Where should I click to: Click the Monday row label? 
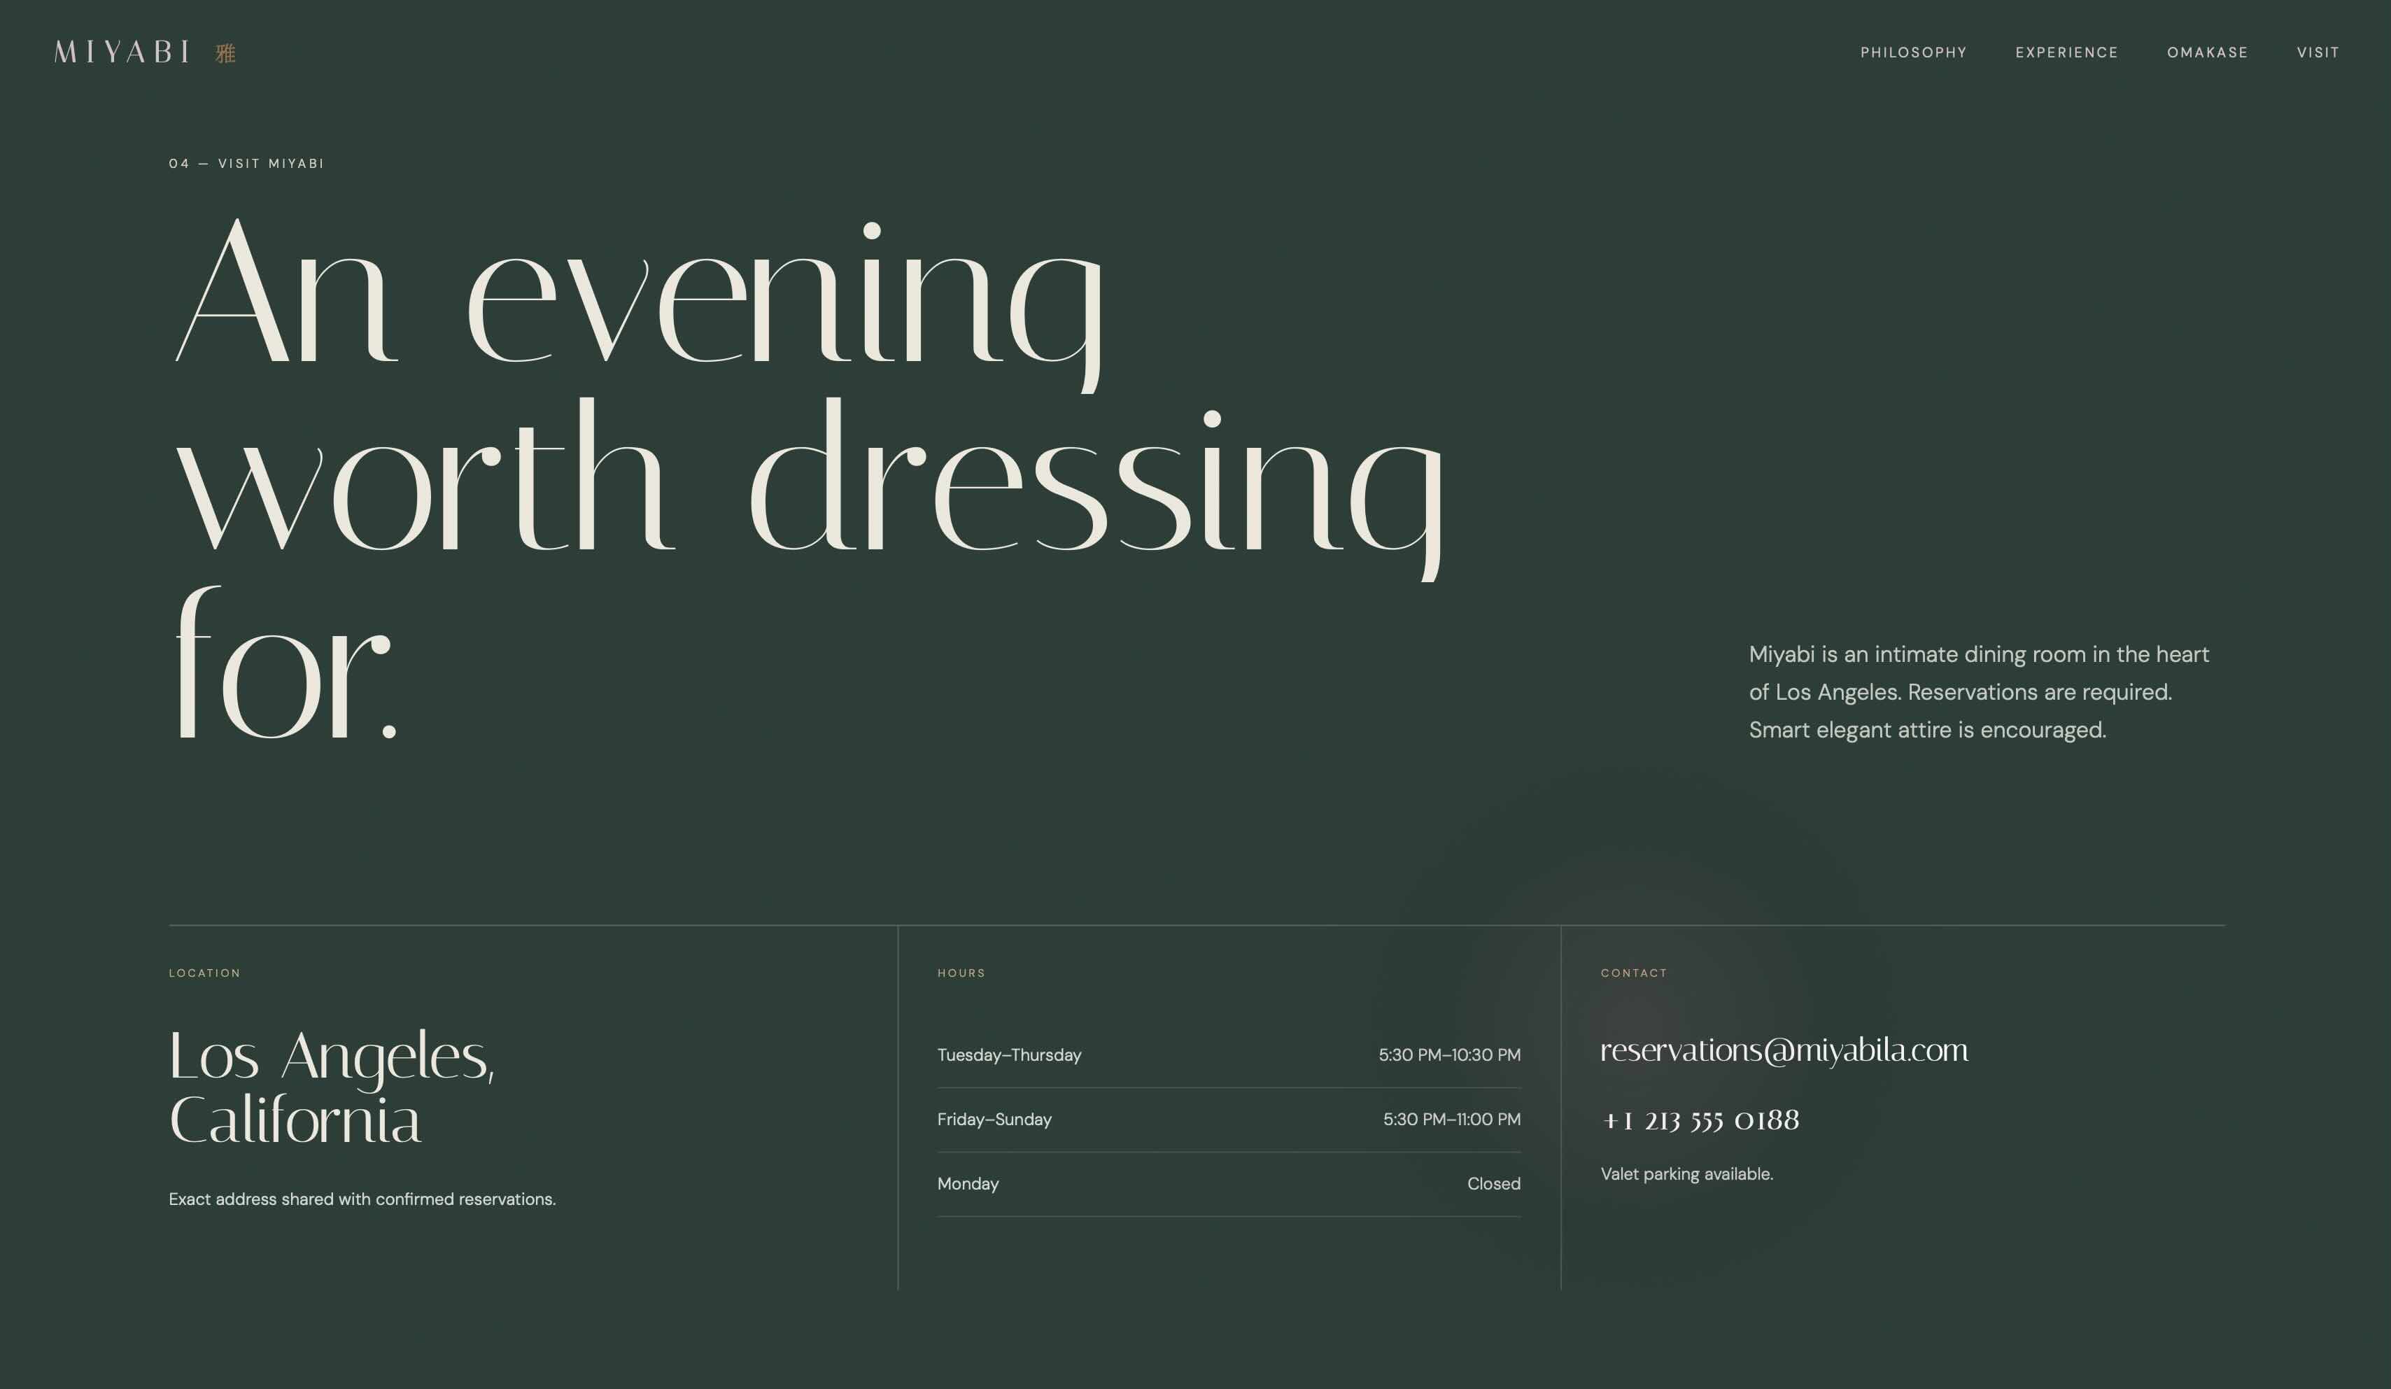[x=968, y=1184]
